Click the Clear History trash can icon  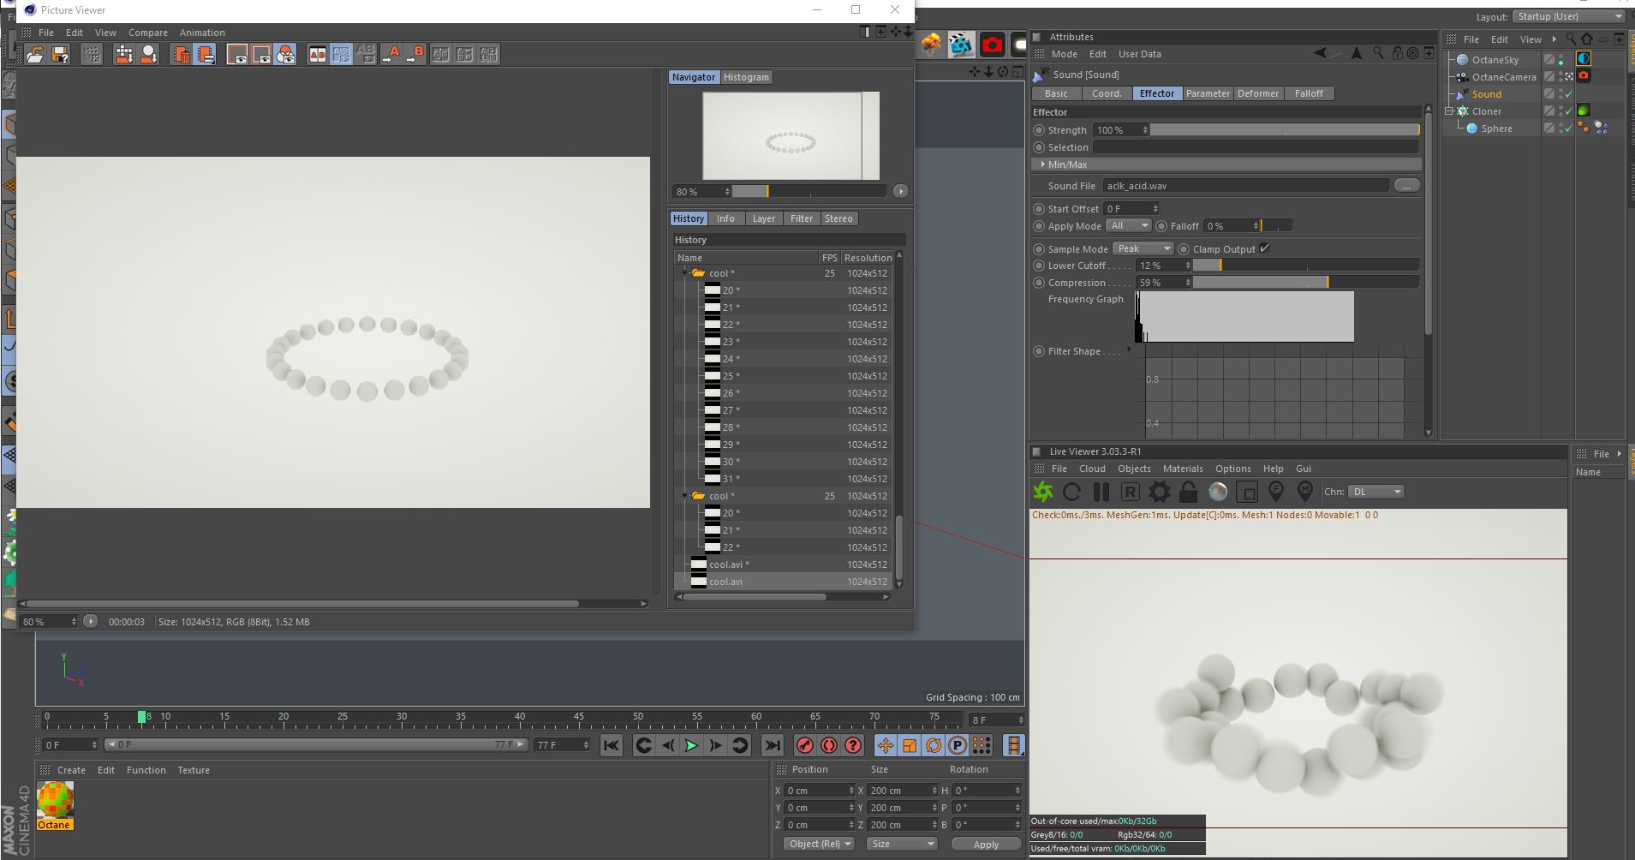(x=181, y=55)
